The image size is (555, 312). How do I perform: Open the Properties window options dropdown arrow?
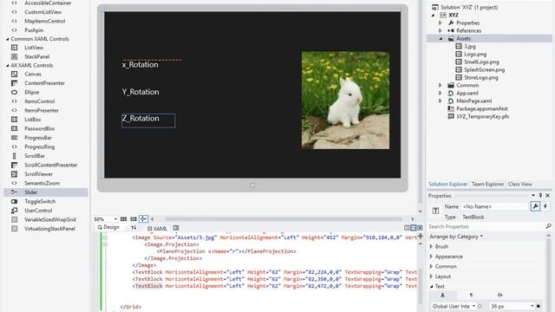click(533, 196)
